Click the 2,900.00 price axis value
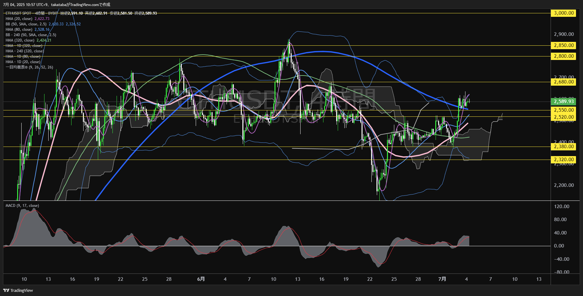 [x=564, y=34]
